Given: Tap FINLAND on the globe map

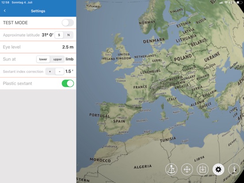Looking at the screenshot, I should pos(176,11).
